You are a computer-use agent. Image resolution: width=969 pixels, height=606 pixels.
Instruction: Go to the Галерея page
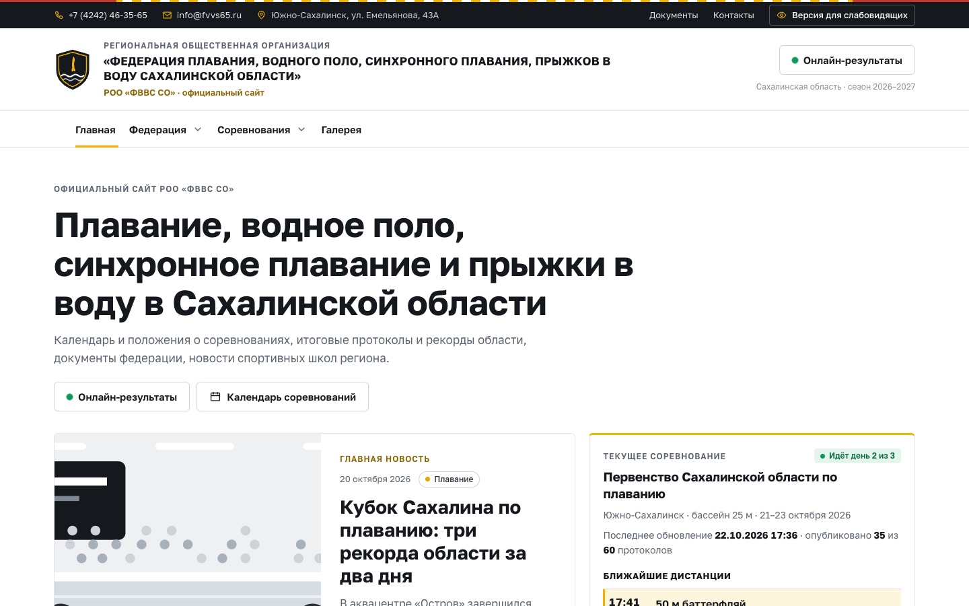point(341,130)
